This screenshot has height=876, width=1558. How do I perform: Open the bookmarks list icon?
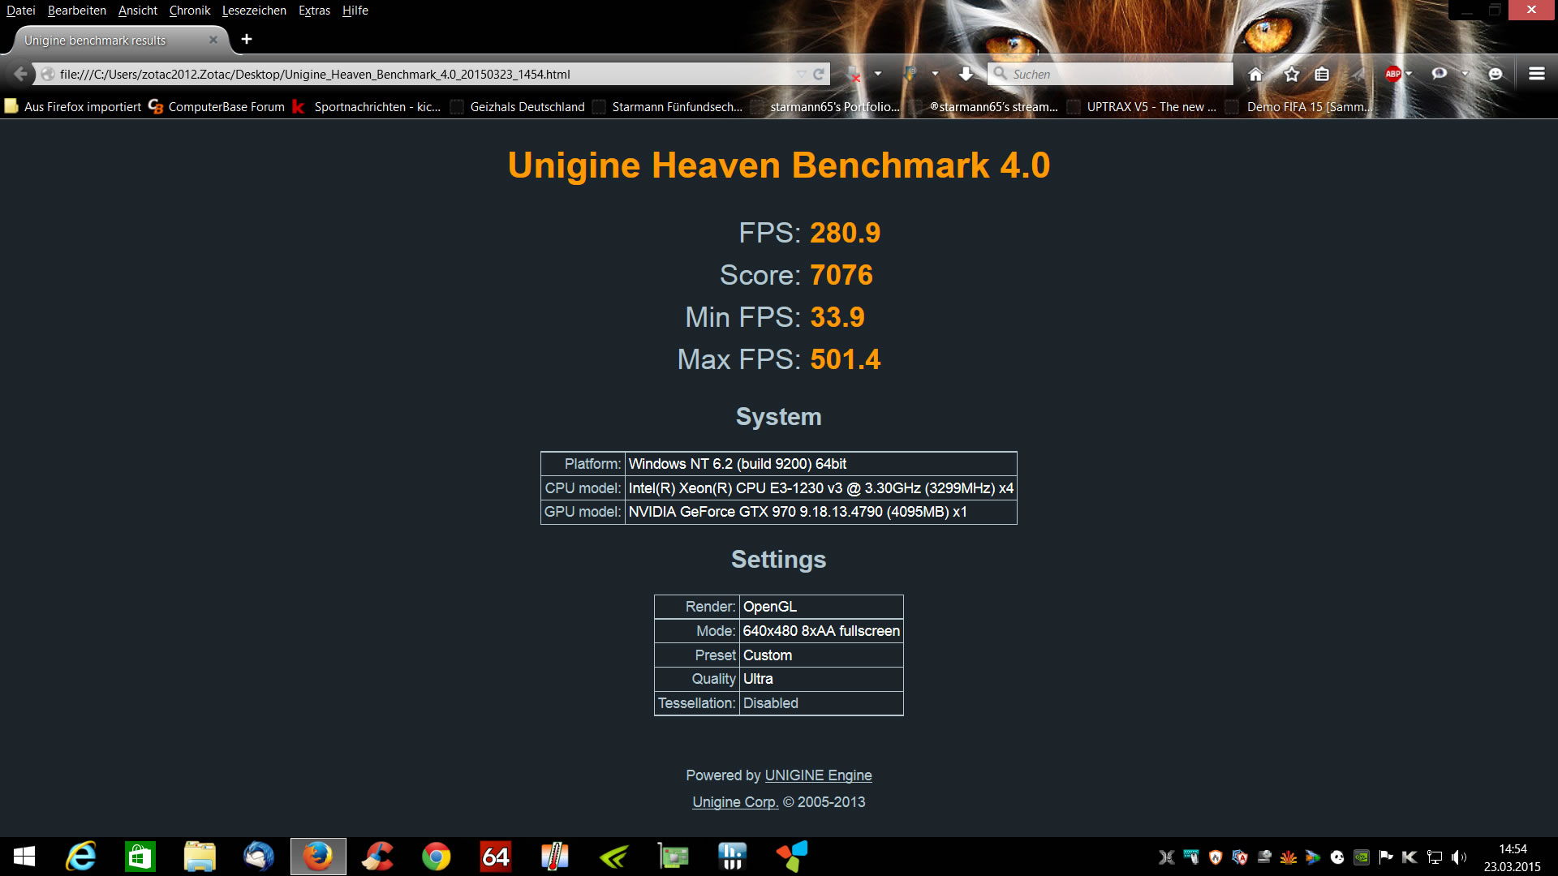1322,74
